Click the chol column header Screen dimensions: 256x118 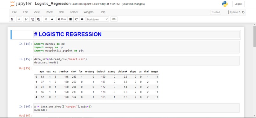click(x=74, y=72)
